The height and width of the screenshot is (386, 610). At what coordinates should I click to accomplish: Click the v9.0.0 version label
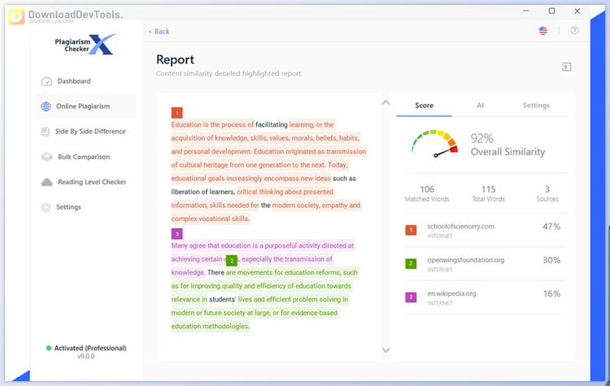[86, 357]
